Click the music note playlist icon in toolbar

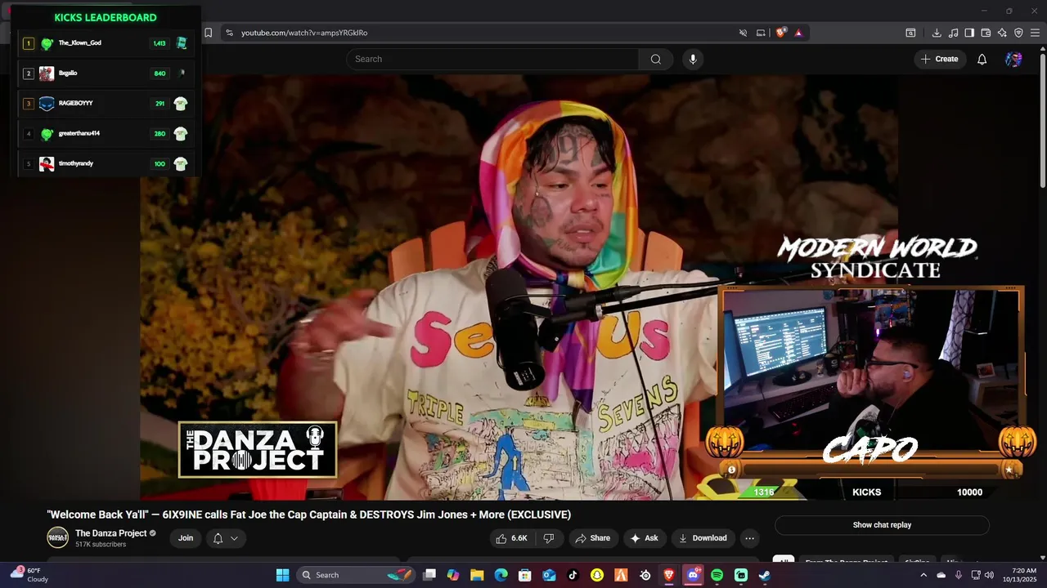tap(953, 33)
